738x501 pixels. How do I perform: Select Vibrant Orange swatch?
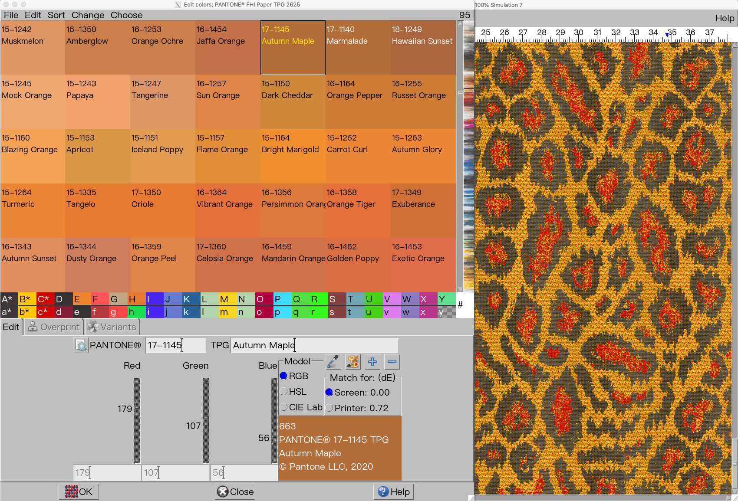tap(228, 210)
